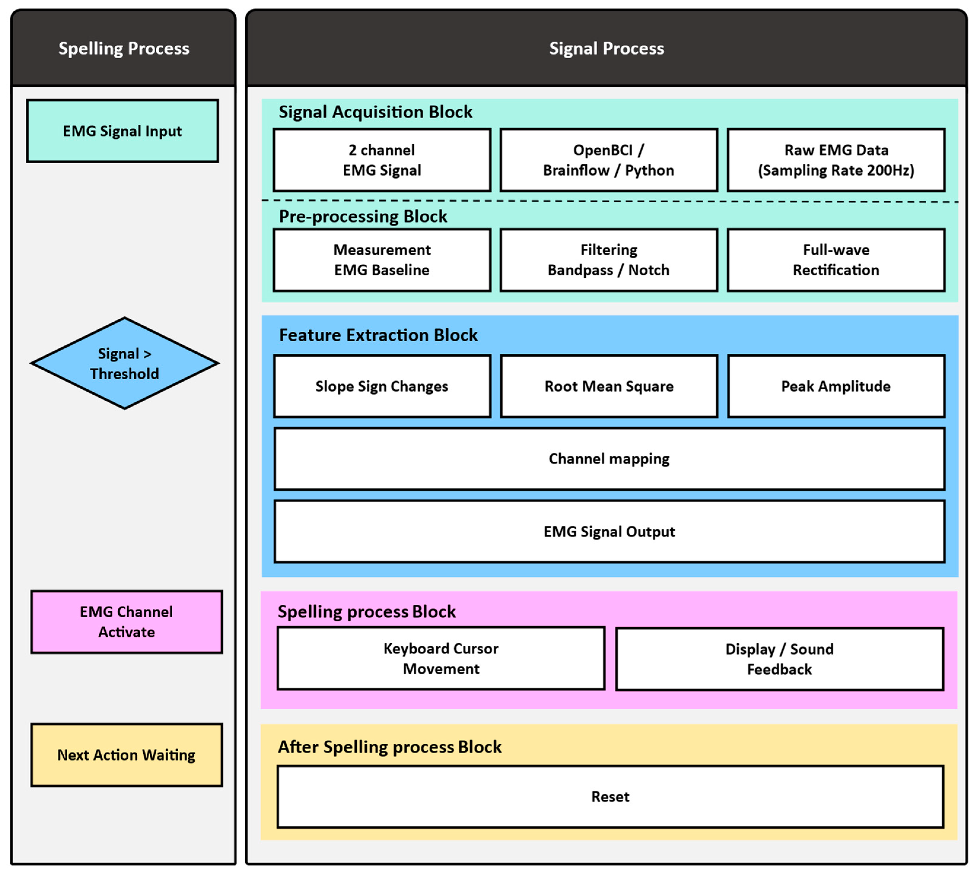Click the EMG Signal Output box
975x873 pixels.
coord(609,531)
